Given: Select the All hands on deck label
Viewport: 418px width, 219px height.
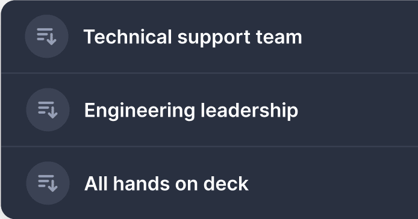Looking at the screenshot, I should (x=166, y=184).
